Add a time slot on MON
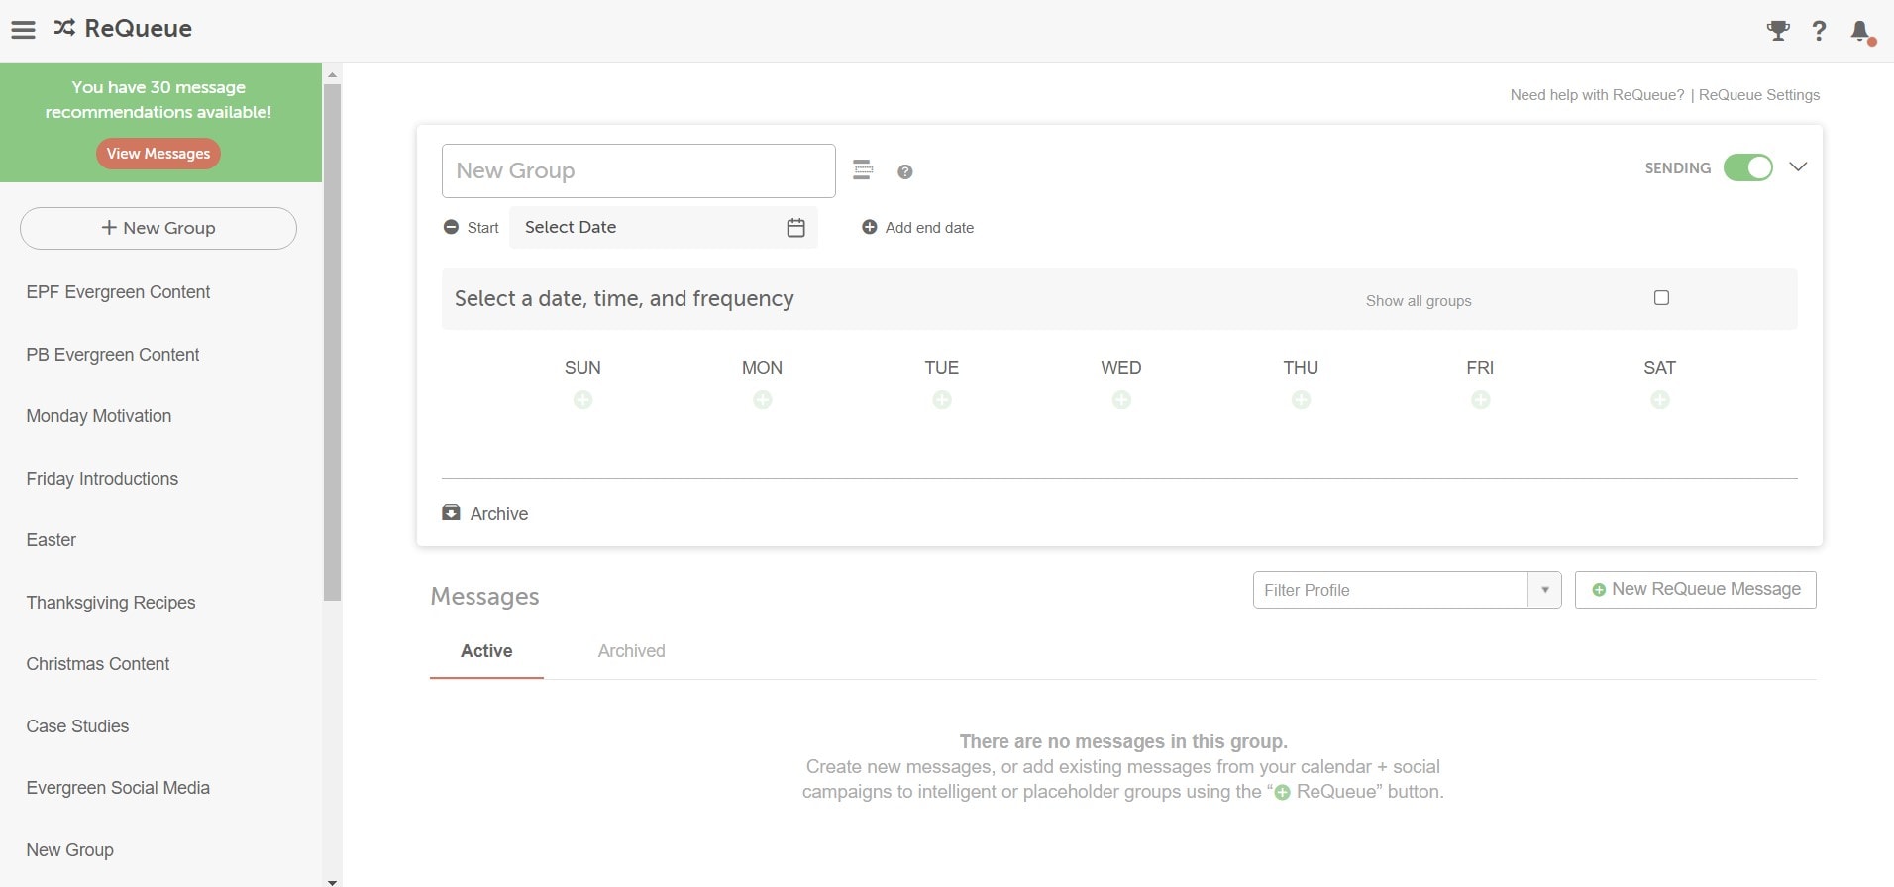 click(x=762, y=400)
